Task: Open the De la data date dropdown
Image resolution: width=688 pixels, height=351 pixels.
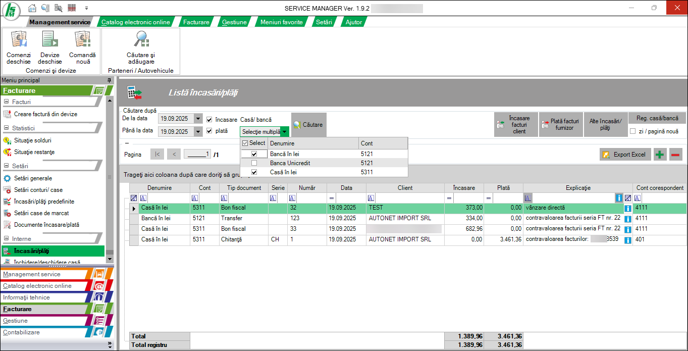Action: coord(198,119)
